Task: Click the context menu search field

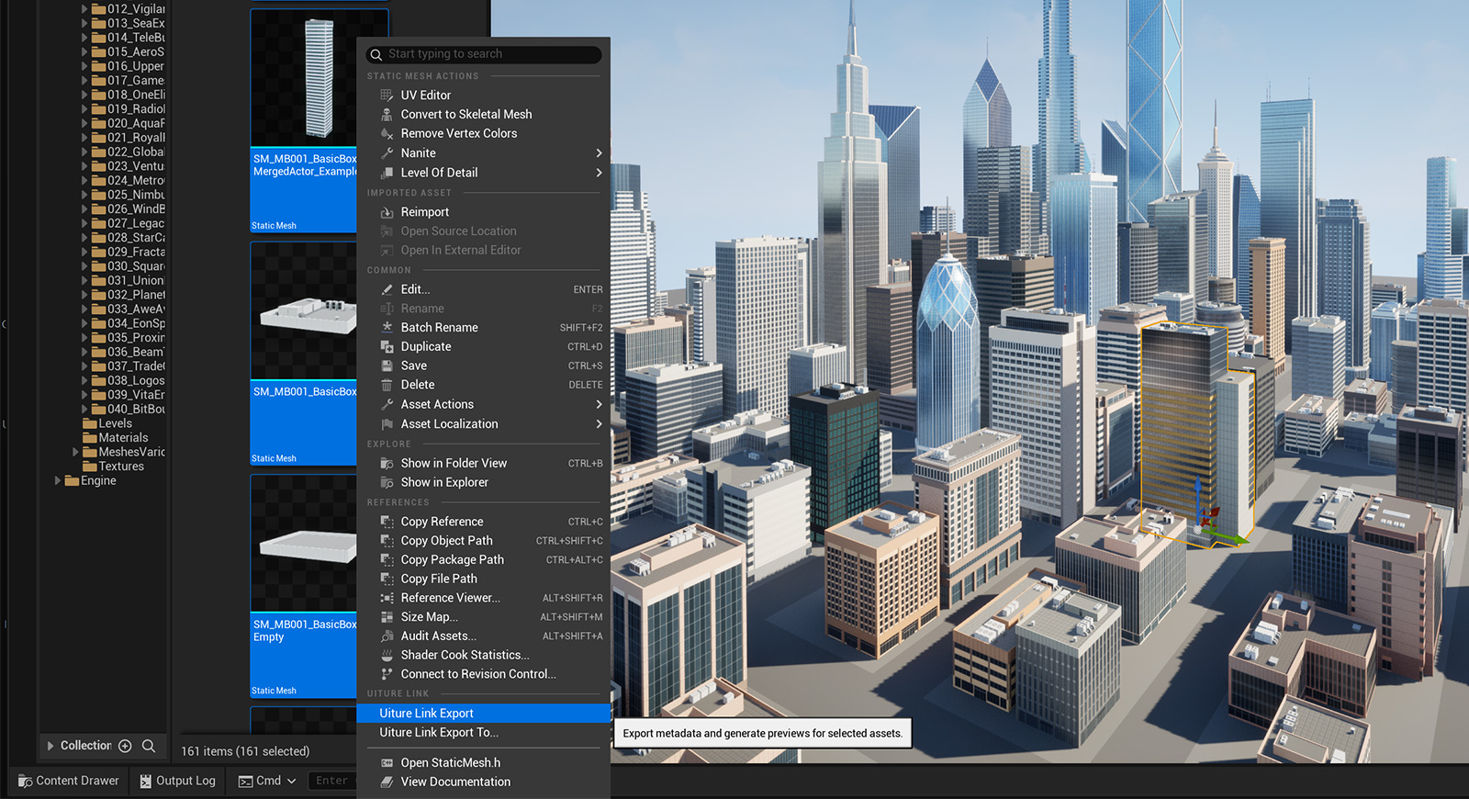Action: (x=484, y=54)
